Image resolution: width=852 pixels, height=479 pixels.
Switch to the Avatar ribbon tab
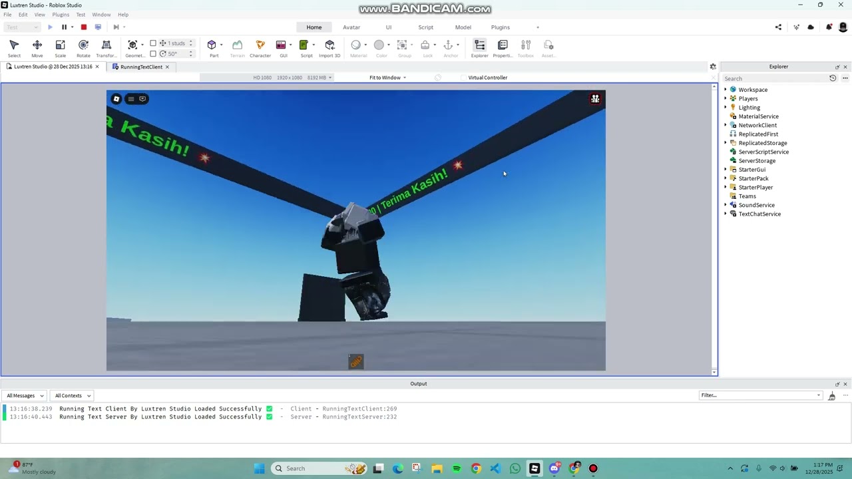click(351, 27)
